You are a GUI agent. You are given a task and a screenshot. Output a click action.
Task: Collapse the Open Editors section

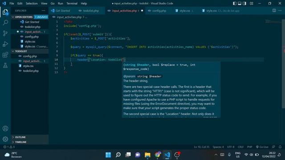(x=30, y=17)
